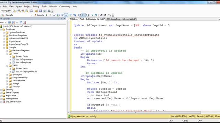Image resolution: width=220 pixels, height=123 pixels.
Task: Open the Tools menu
Action: [44, 6]
